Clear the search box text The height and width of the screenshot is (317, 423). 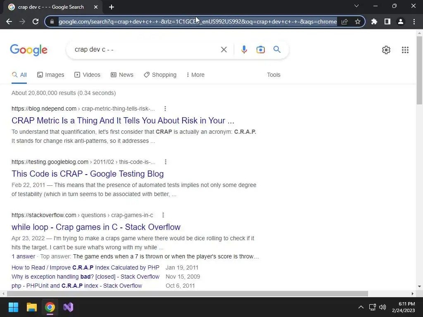[x=223, y=50]
